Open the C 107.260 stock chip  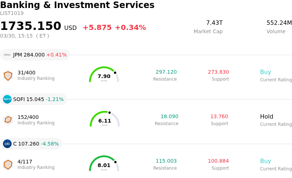coord(31,144)
